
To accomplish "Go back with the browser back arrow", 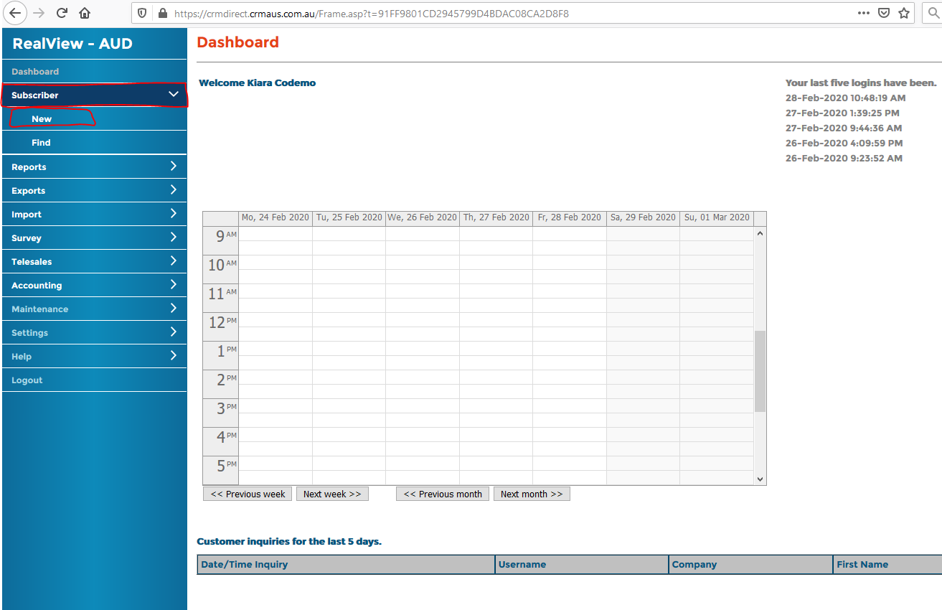I will (15, 13).
